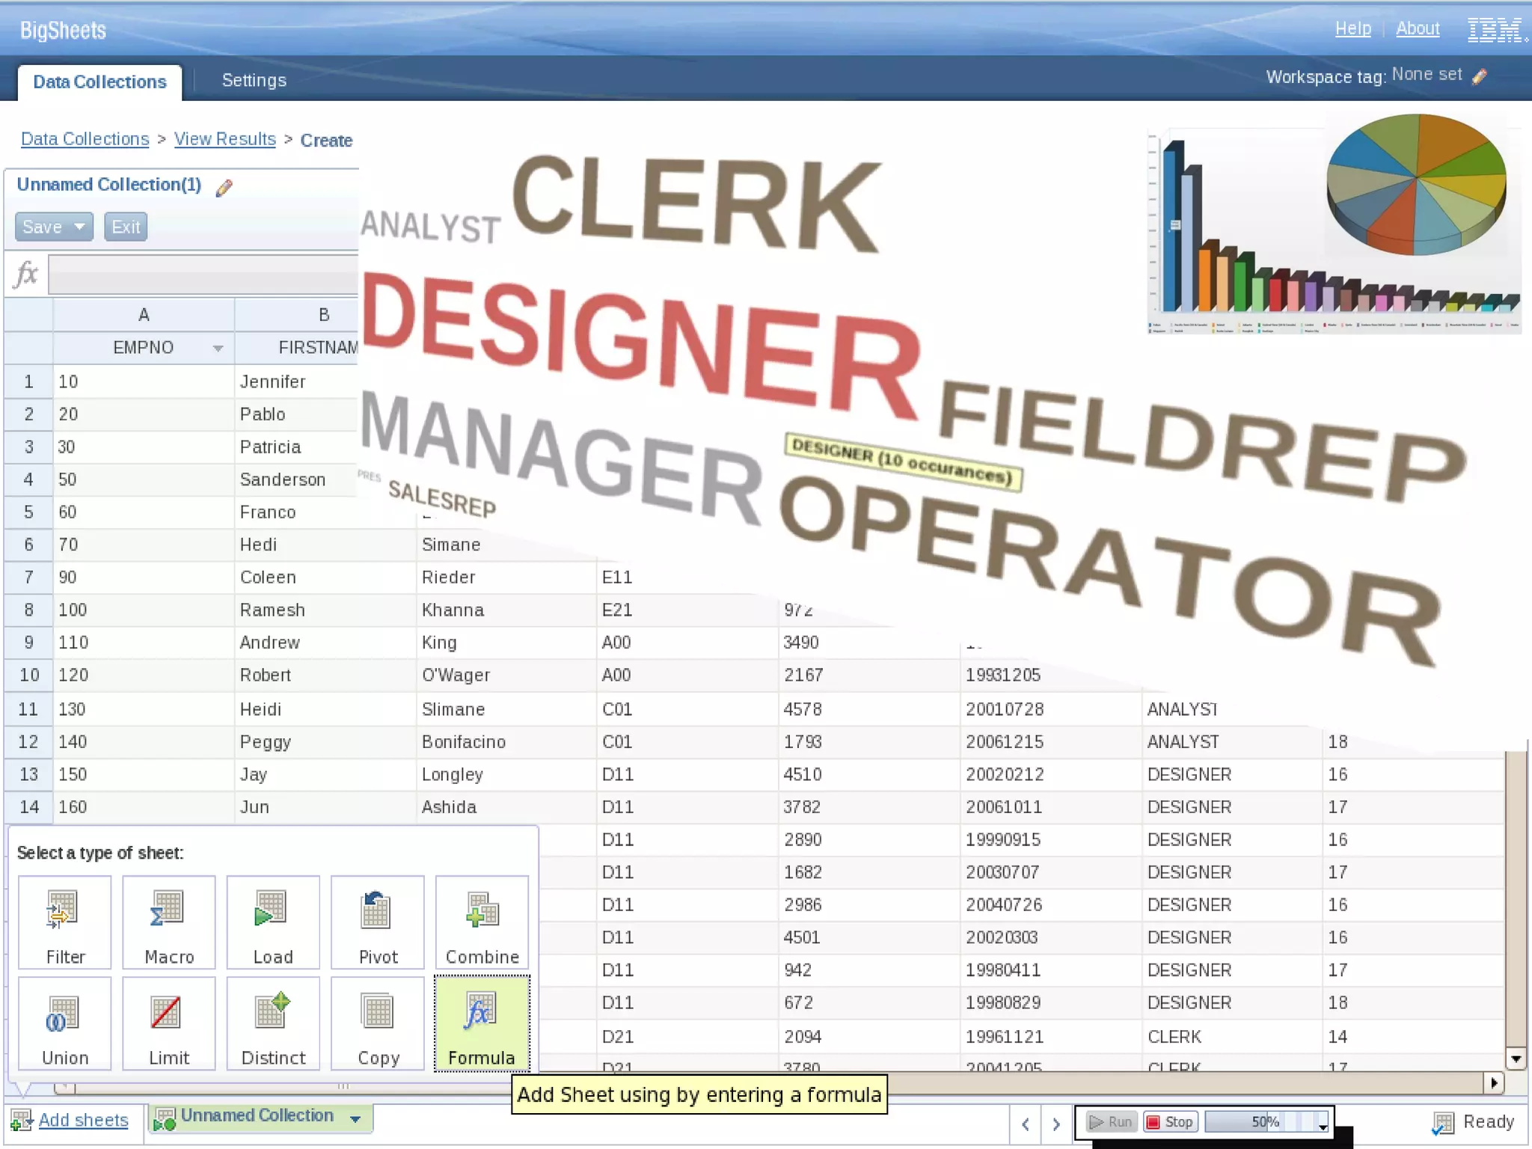Select the Union sheet option

click(x=65, y=1023)
